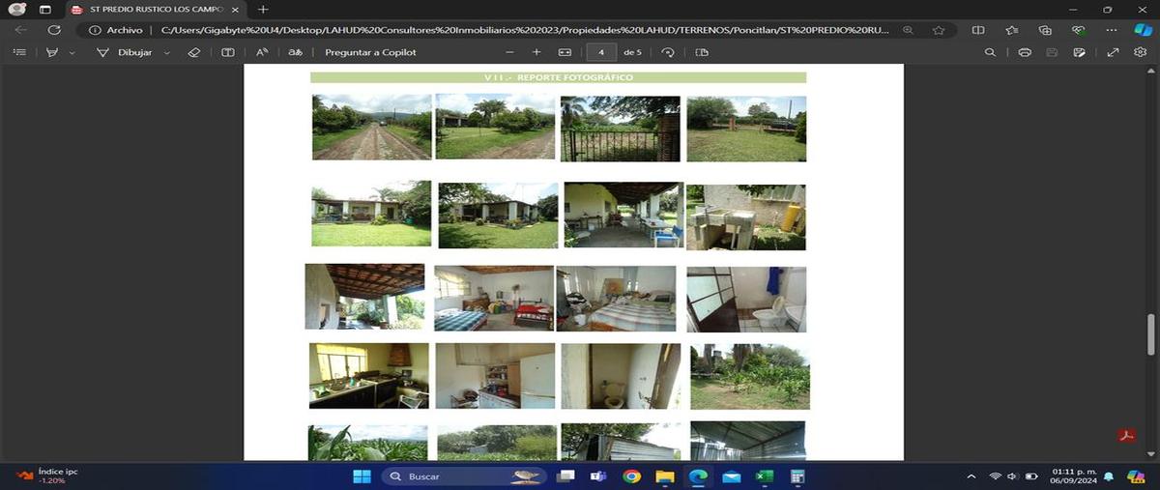Open File Explorer from the taskbar
This screenshot has width=1160, height=490.
pos(664,476)
